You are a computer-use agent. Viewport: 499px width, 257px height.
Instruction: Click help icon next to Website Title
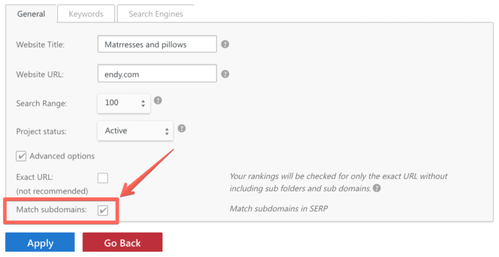tap(225, 44)
